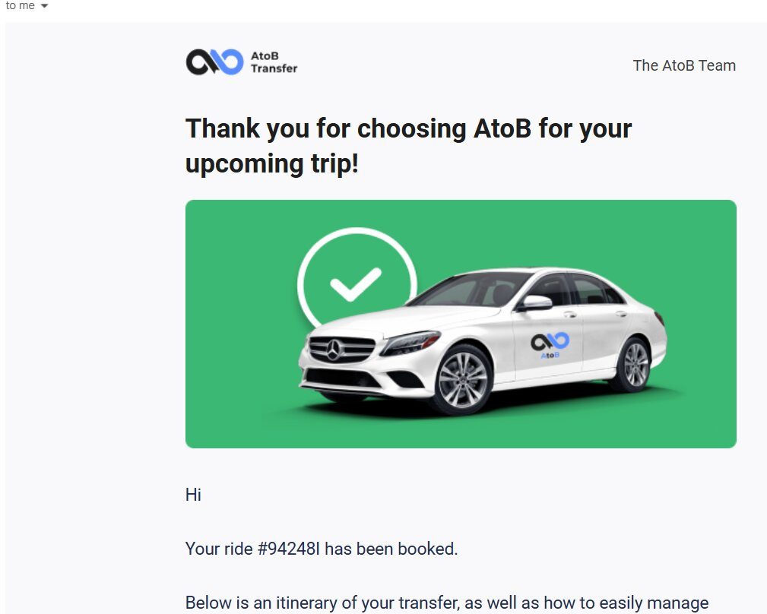The height and width of the screenshot is (614, 767).
Task: Click the car's windshield
Action: tap(470, 290)
